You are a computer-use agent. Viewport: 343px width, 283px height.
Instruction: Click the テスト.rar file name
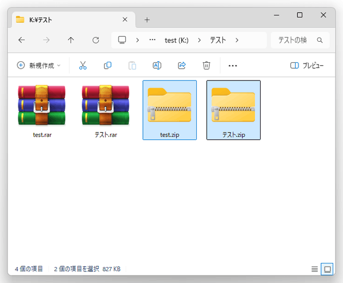(106, 135)
